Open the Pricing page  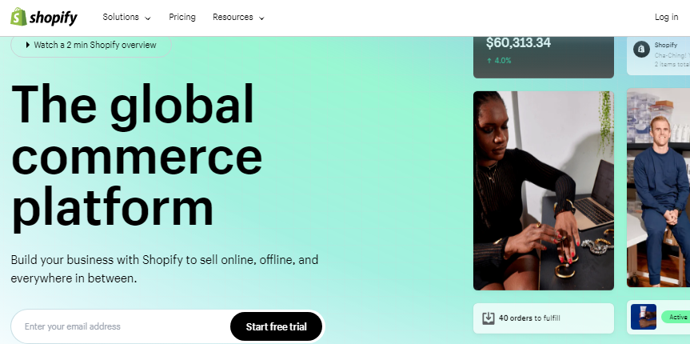(x=182, y=17)
